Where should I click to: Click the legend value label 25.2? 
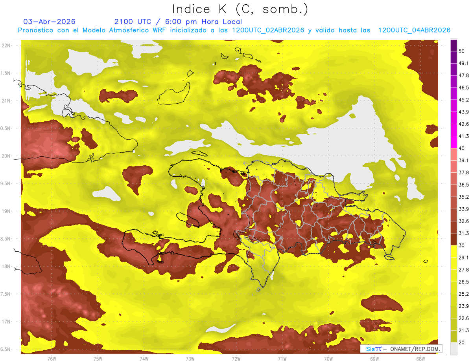464,294
